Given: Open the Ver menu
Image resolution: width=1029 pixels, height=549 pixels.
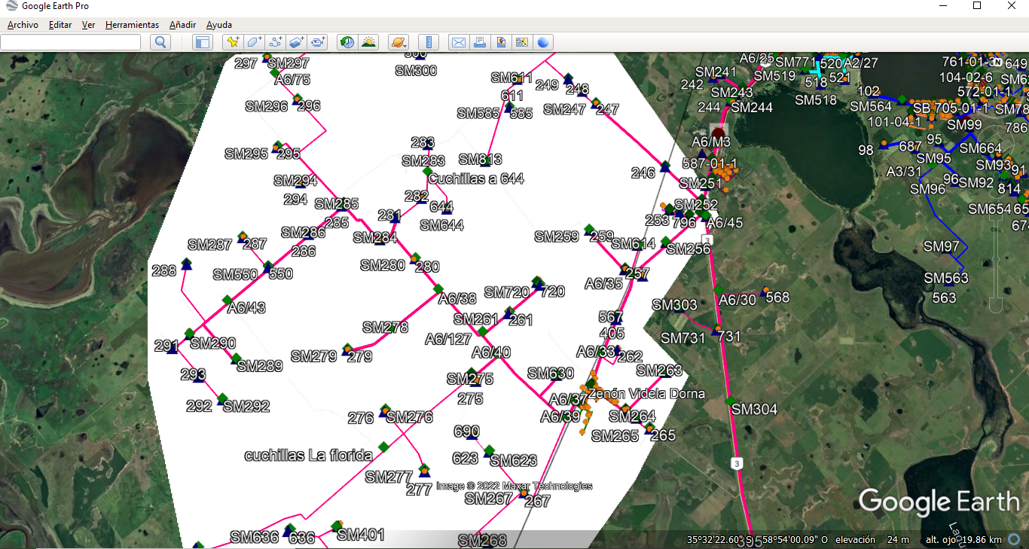Looking at the screenshot, I should click(x=88, y=25).
